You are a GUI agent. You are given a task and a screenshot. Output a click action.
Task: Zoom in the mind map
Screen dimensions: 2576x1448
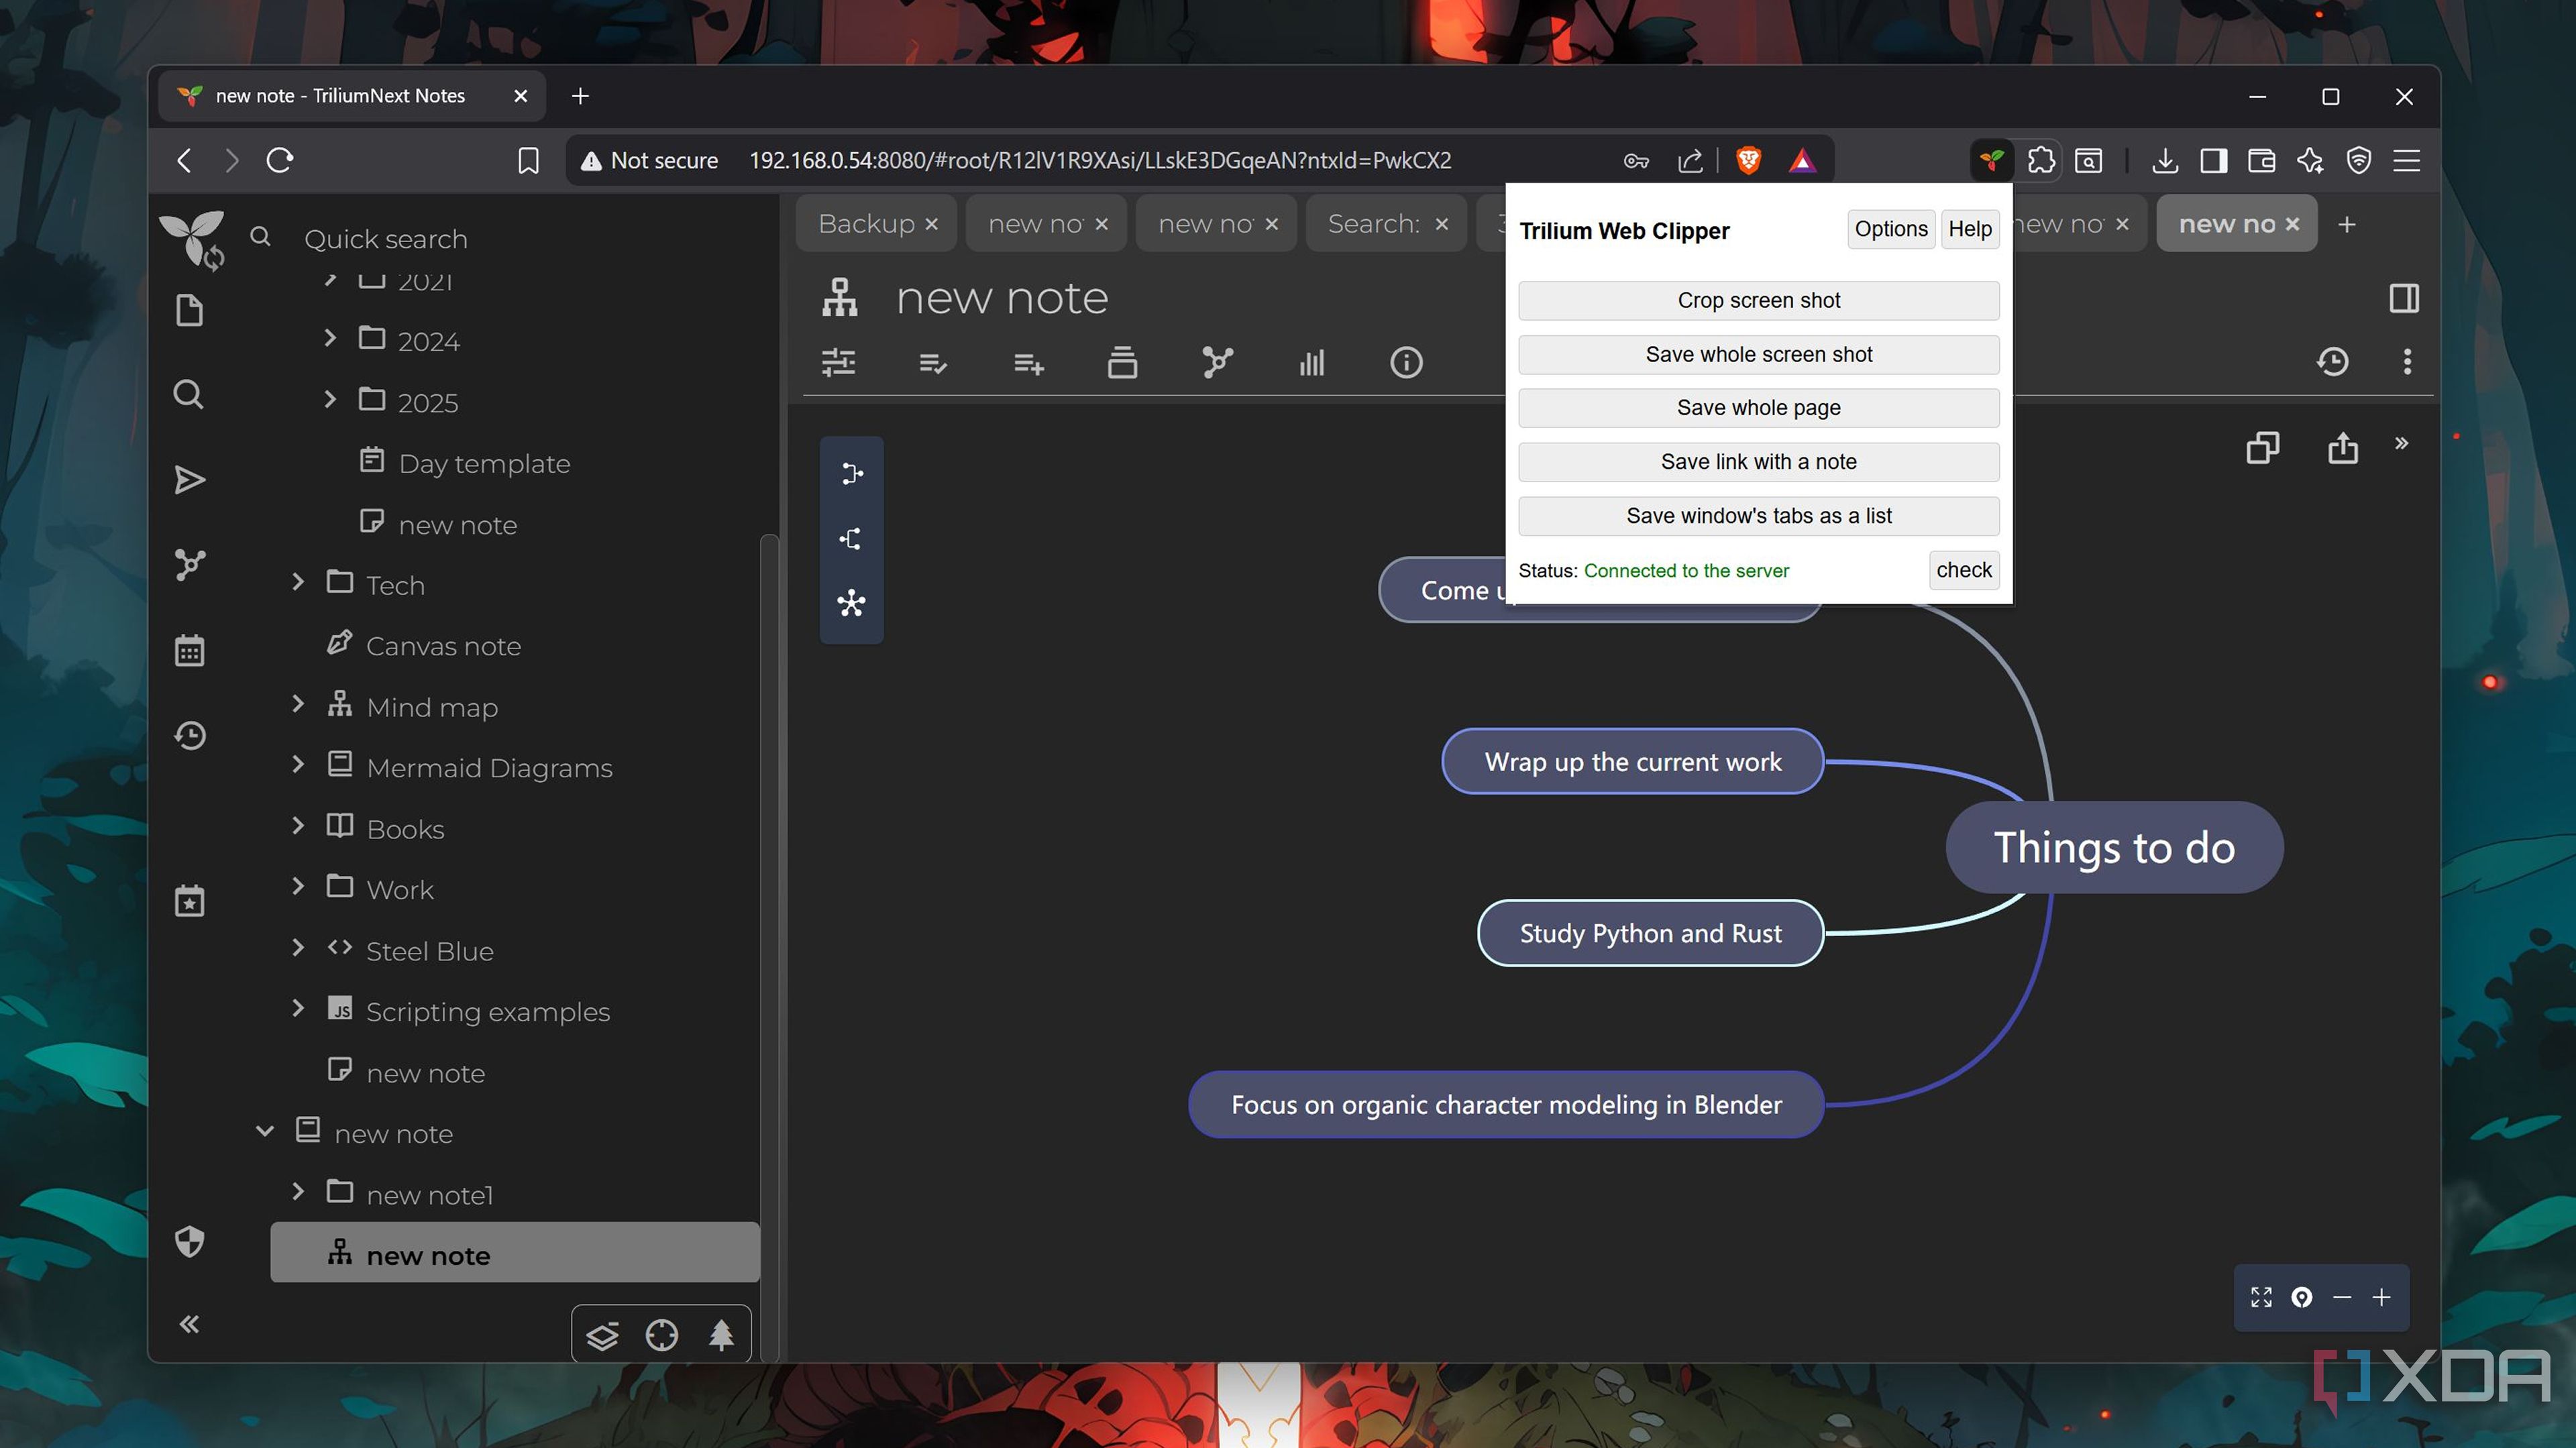pyautogui.click(x=2381, y=1298)
